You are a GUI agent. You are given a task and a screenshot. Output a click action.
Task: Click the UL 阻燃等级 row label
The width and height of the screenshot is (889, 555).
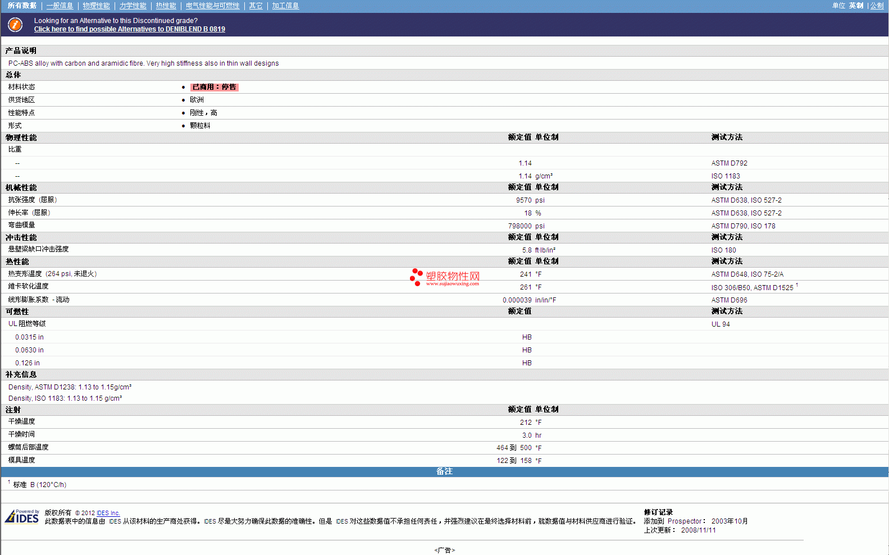[27, 324]
